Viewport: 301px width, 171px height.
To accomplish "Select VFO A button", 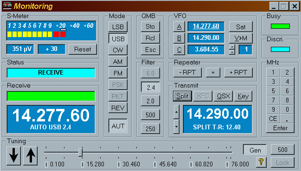I will [179, 27].
